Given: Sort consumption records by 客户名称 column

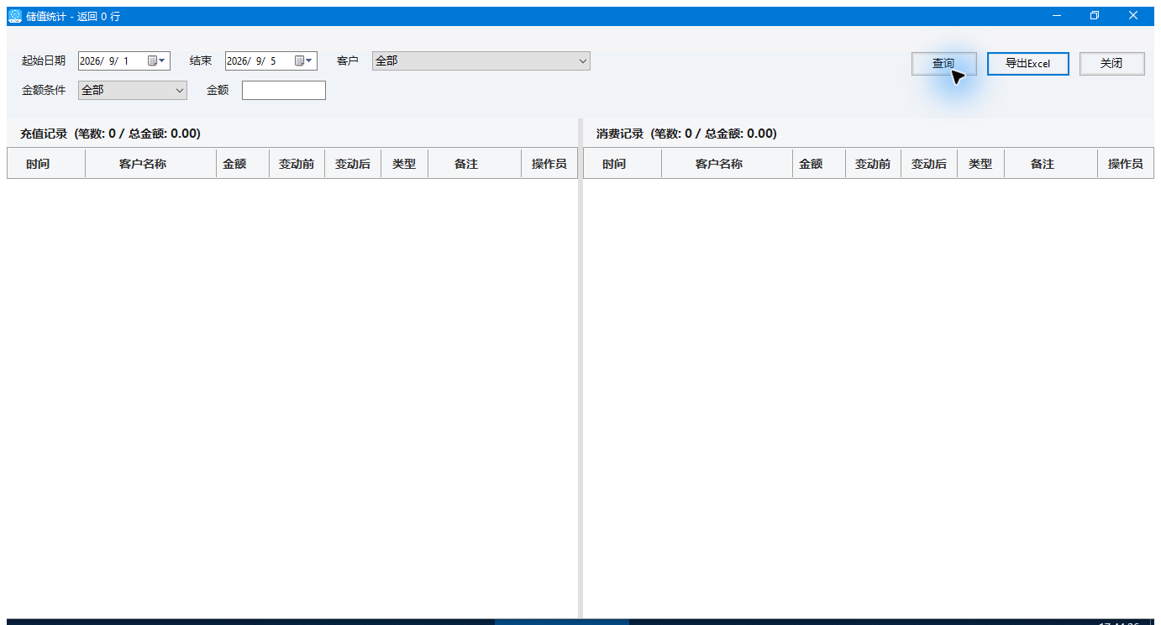Looking at the screenshot, I should coord(727,164).
